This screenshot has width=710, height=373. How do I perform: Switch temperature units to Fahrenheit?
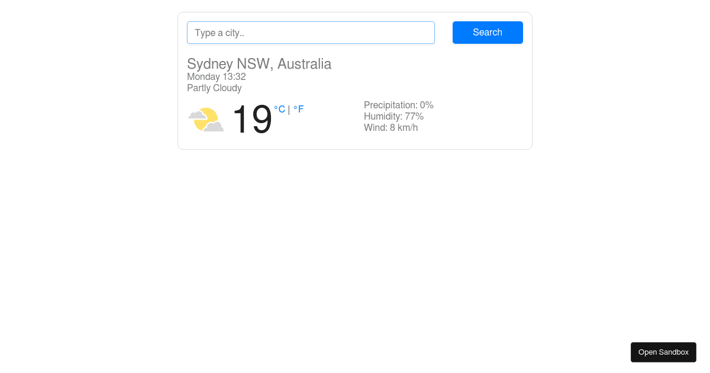pyautogui.click(x=299, y=110)
